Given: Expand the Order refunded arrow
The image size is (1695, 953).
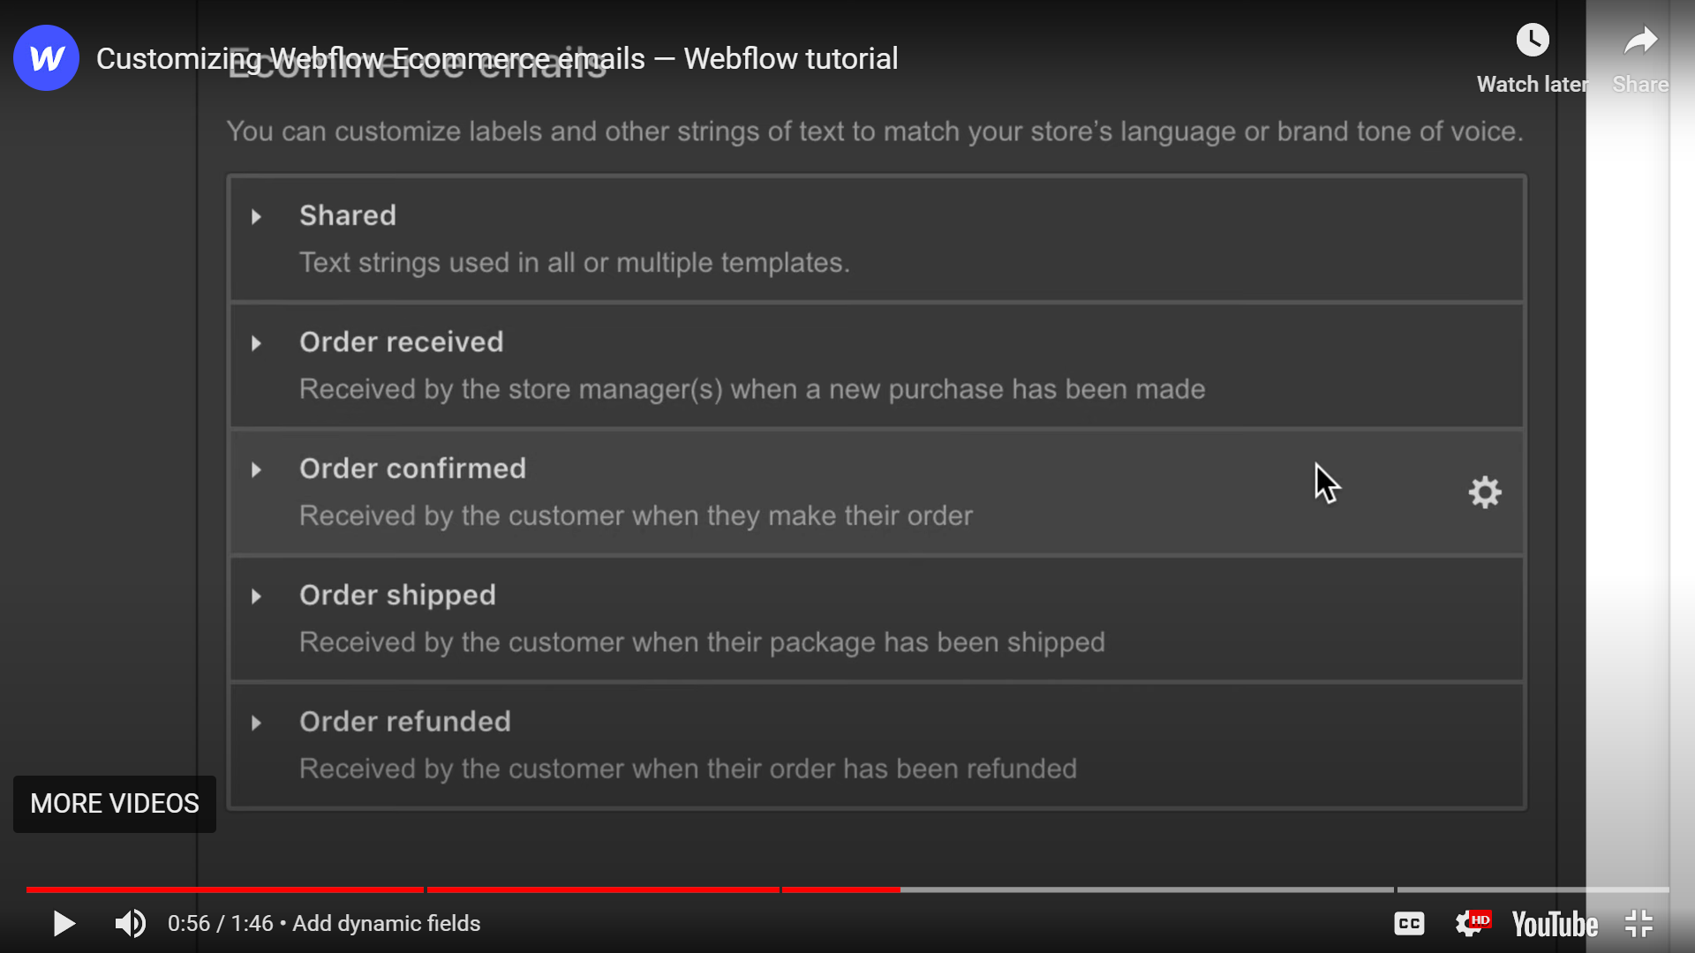Looking at the screenshot, I should coord(256,723).
